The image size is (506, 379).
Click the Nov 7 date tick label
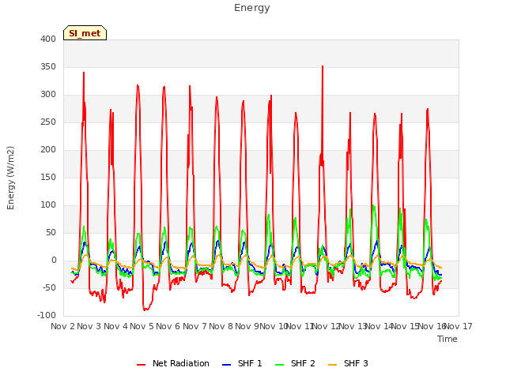[194, 326]
